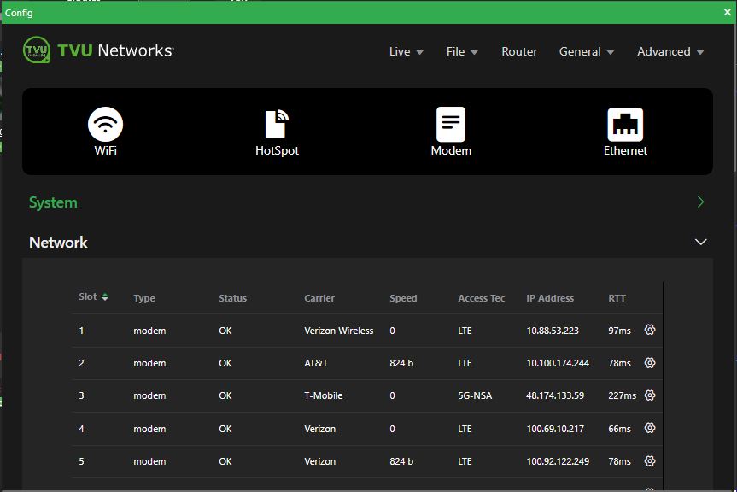The height and width of the screenshot is (492, 737).
Task: Open settings for the T-Mobile modem slot
Action: click(x=650, y=395)
